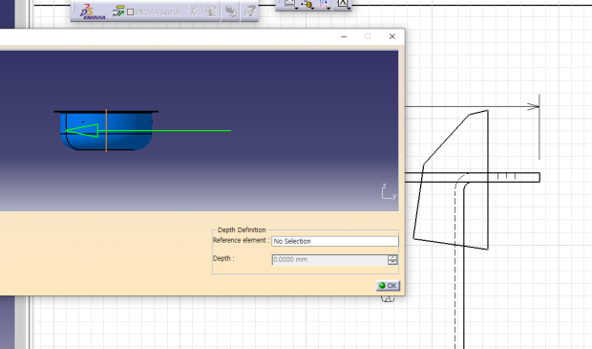Image resolution: width=592 pixels, height=349 pixels.
Task: Click the greyed tree-structure icon after ENOVIA Search
Action: [196, 11]
